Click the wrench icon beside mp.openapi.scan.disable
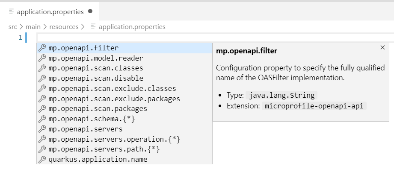 (42, 78)
